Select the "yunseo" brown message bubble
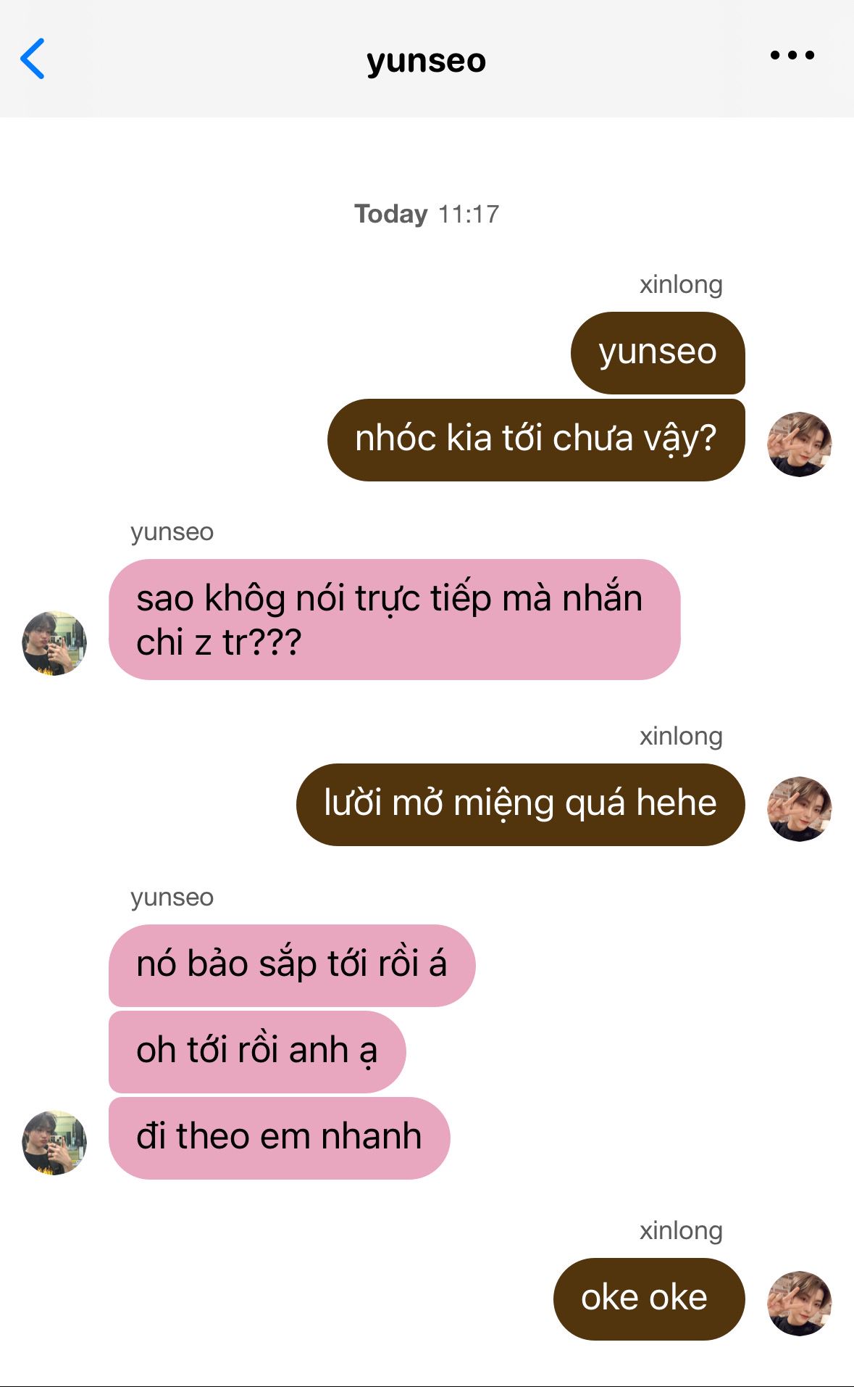854x1387 pixels. (658, 353)
